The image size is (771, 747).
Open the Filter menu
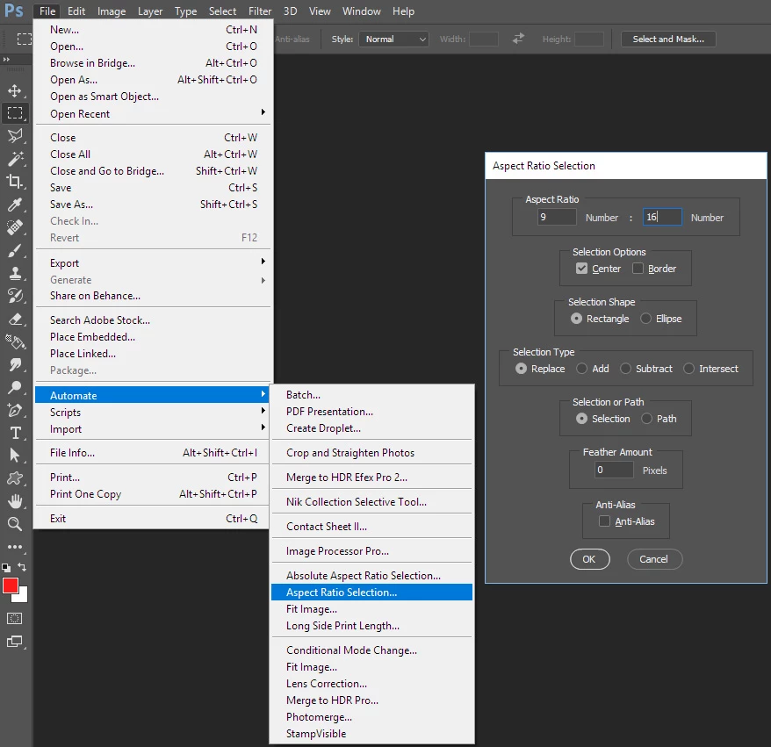(260, 11)
